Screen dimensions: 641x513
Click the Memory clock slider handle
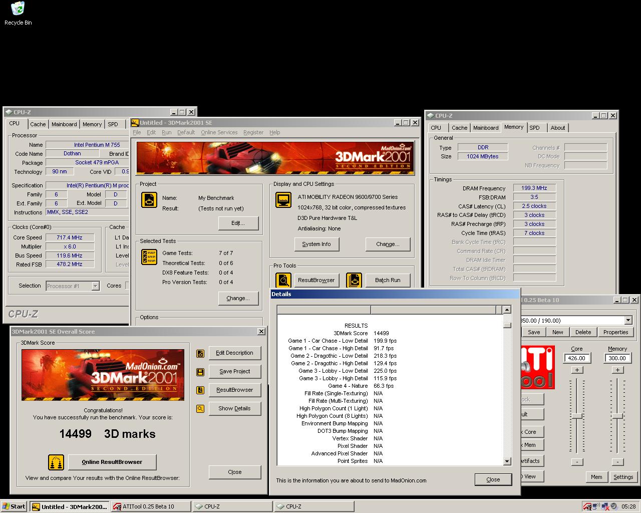pos(617,416)
